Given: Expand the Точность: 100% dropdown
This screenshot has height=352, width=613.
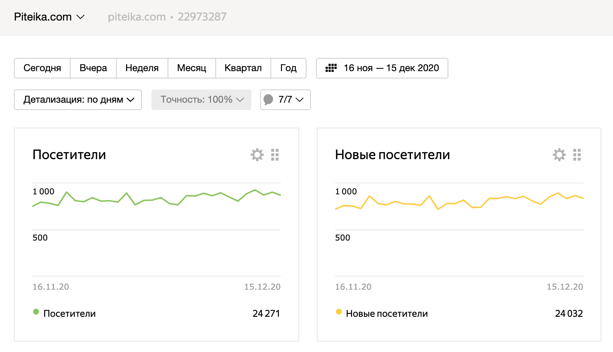Looking at the screenshot, I should (201, 100).
